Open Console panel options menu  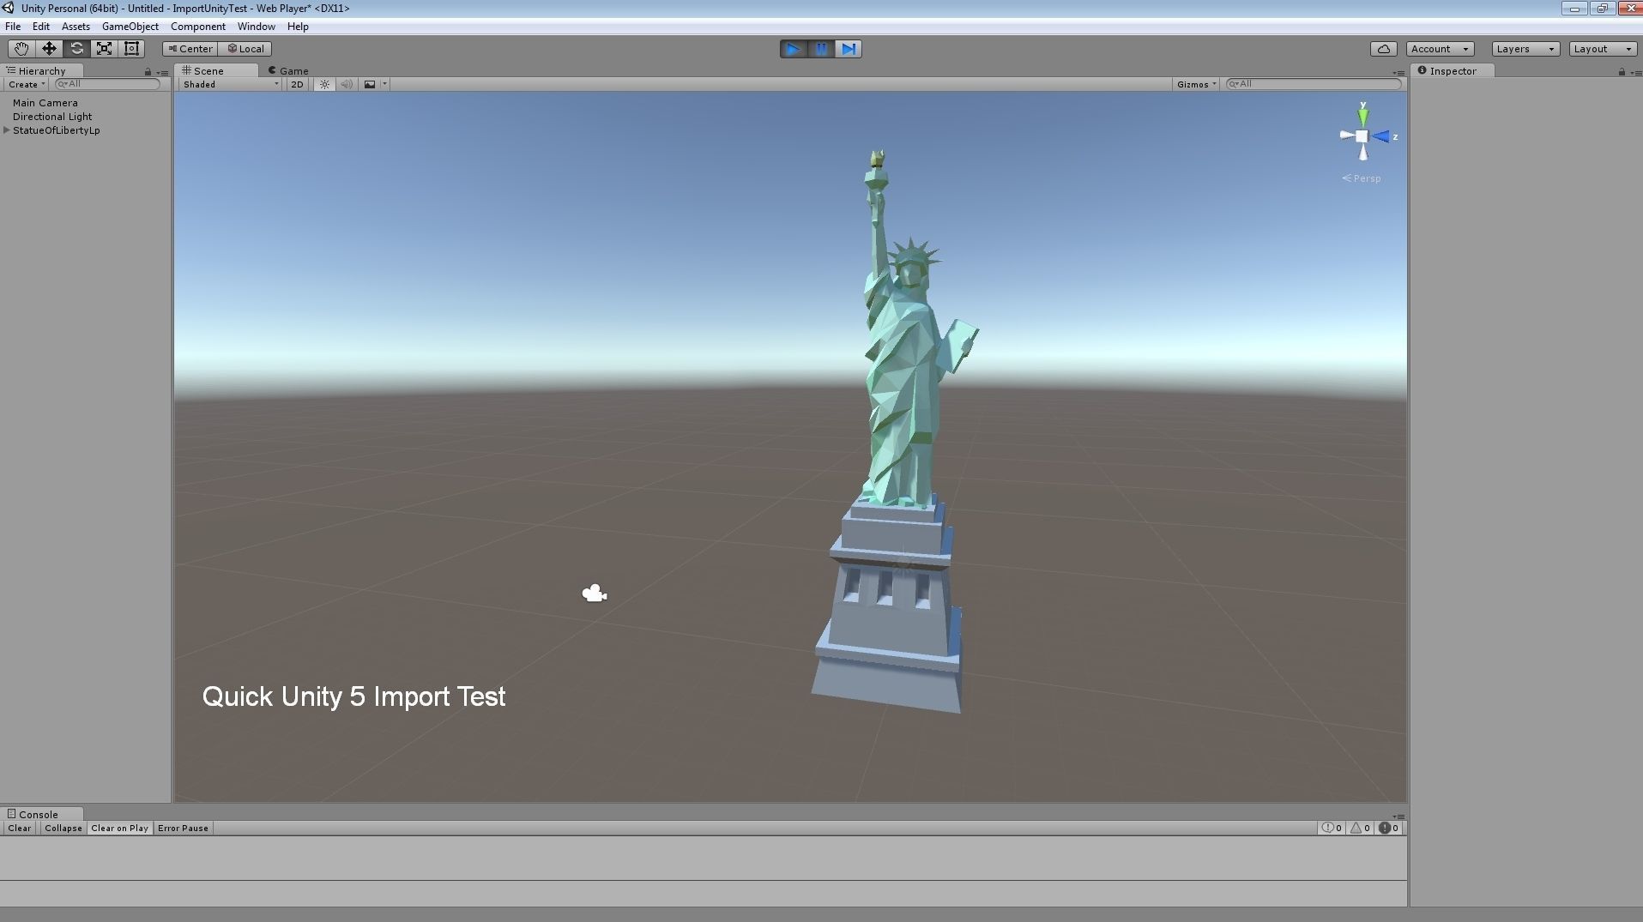tap(1399, 816)
